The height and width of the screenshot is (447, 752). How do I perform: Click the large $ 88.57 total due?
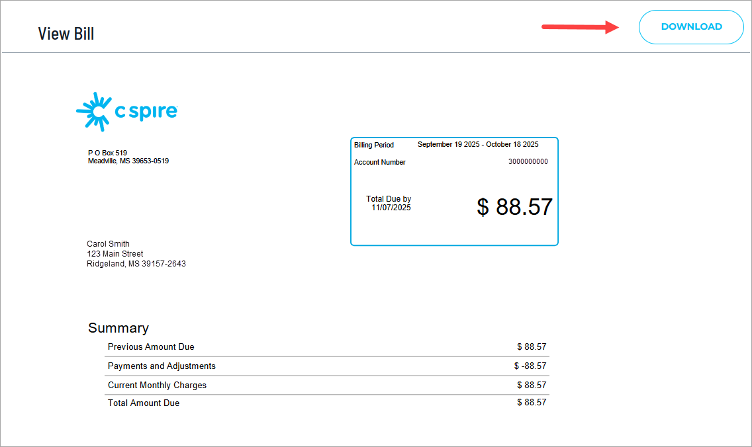(514, 207)
